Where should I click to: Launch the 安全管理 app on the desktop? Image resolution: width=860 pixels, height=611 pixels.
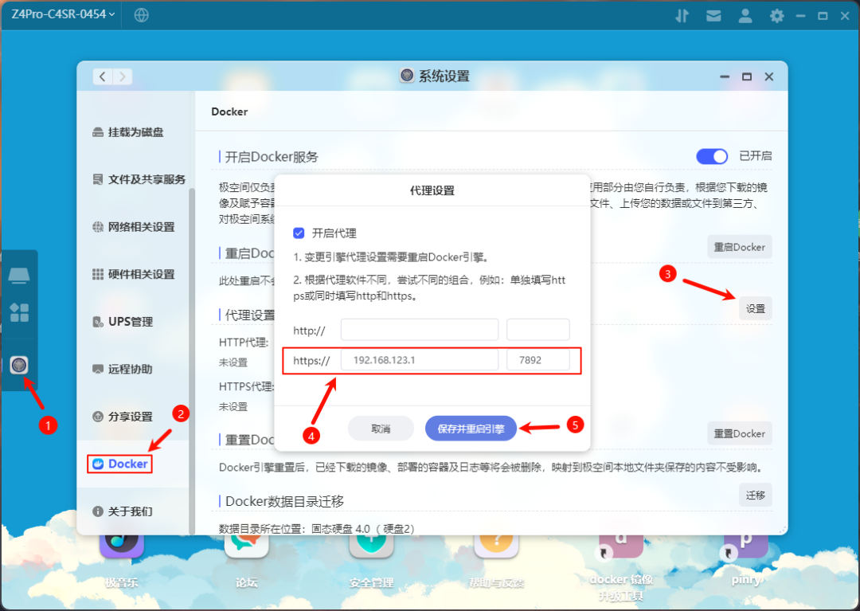(x=371, y=550)
